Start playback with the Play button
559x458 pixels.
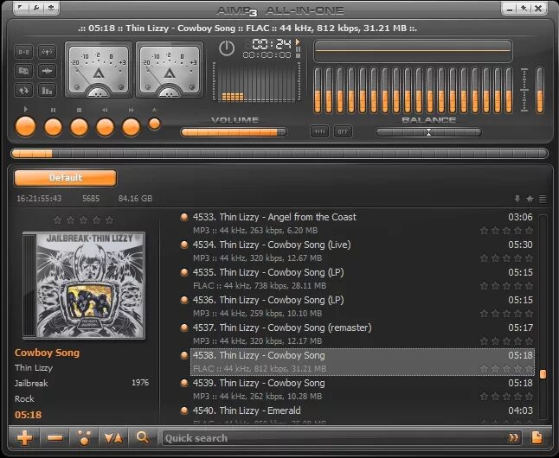(x=25, y=126)
